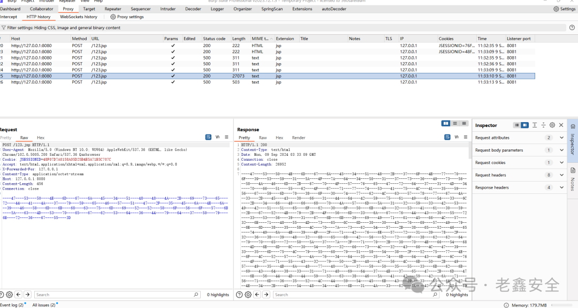Go to previous response search match
578x308 pixels.
(257, 295)
